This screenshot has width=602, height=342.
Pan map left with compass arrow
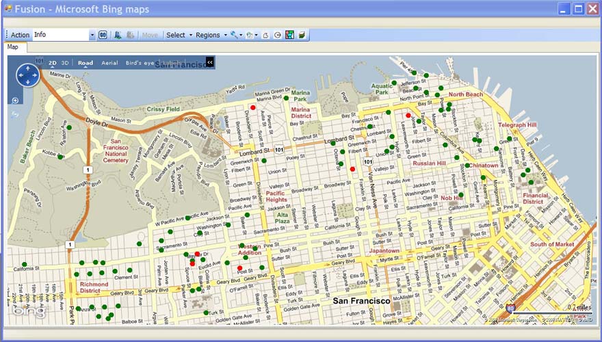(21, 75)
